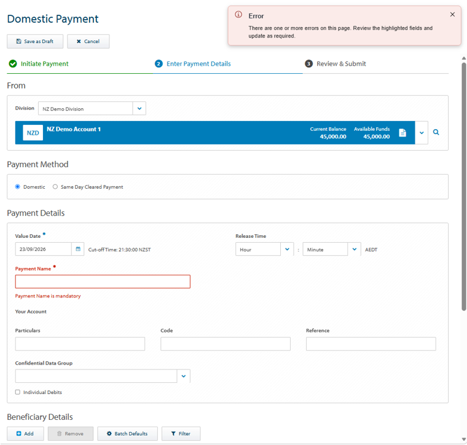Click the disabled Remove button
The image size is (467, 445).
point(71,434)
